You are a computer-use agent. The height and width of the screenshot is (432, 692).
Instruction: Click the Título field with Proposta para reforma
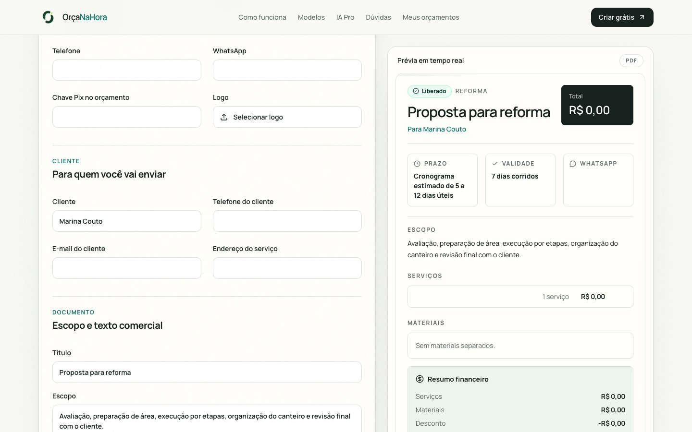pyautogui.click(x=207, y=372)
